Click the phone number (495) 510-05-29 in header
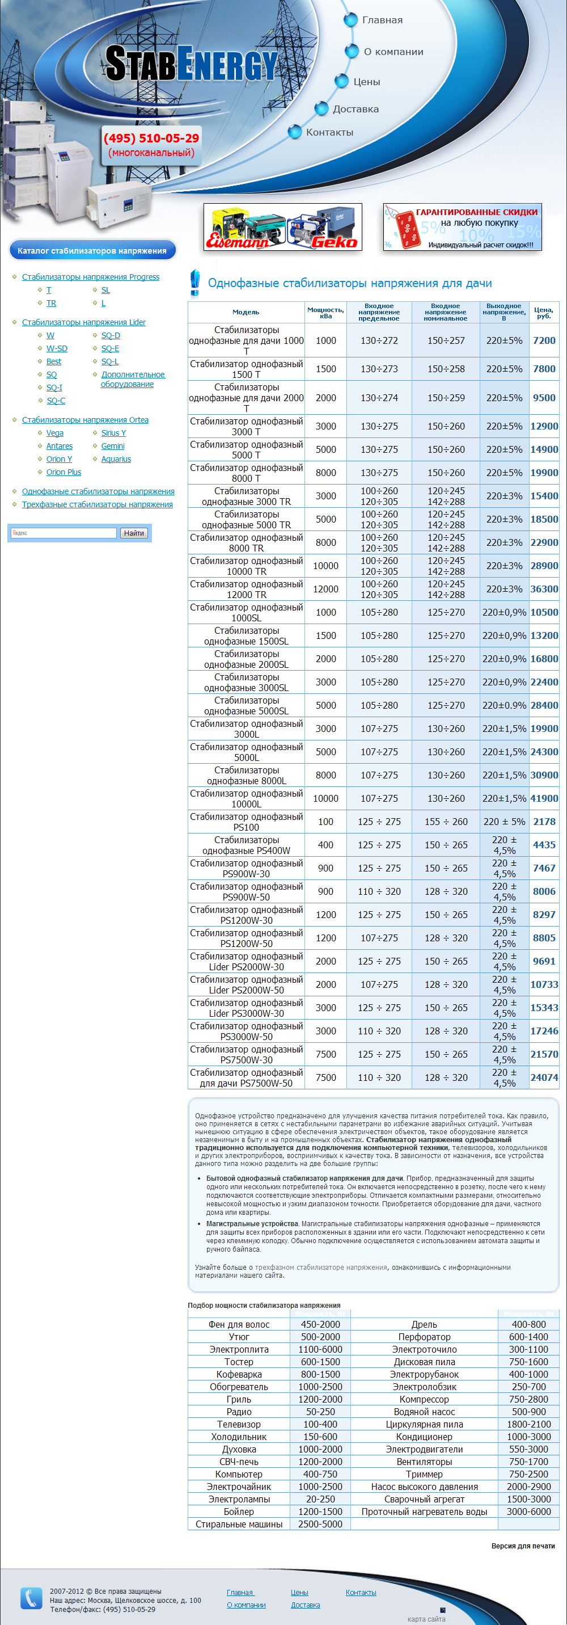The width and height of the screenshot is (567, 1625). click(x=151, y=138)
